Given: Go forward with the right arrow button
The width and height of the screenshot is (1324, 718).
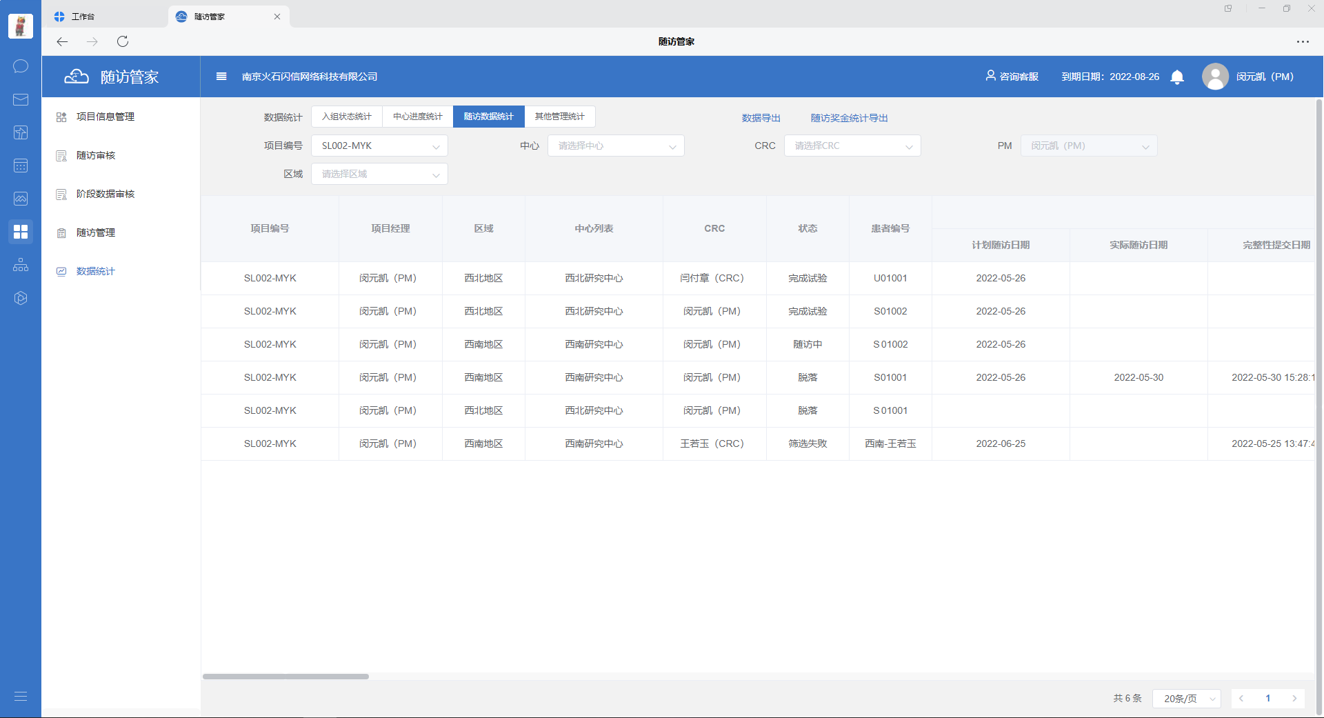Looking at the screenshot, I should (92, 41).
